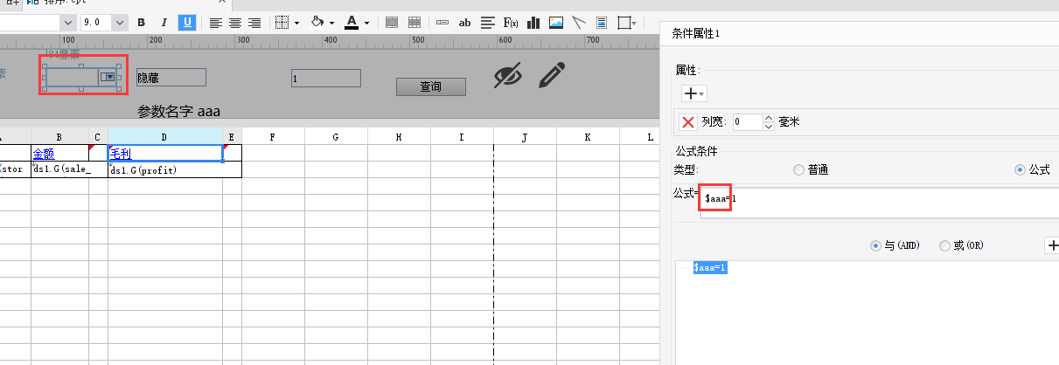Select the 公式 type radio button

coord(1020,169)
